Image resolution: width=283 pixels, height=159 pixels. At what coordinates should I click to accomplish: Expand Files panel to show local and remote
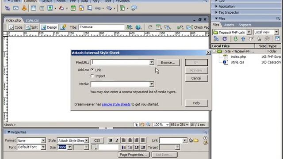tap(277, 38)
